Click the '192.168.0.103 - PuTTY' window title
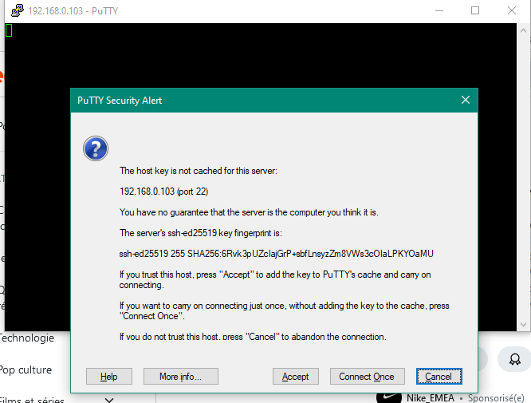 click(73, 11)
